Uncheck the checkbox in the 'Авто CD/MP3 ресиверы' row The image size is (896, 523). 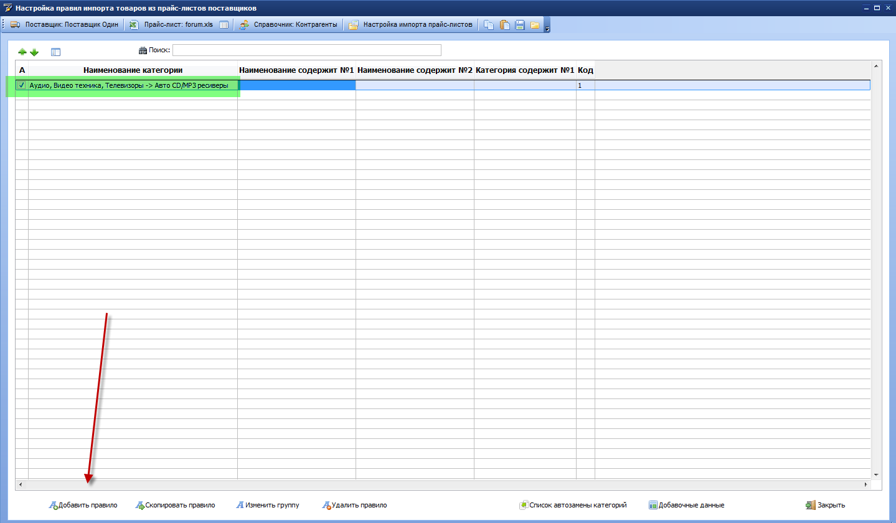click(22, 85)
